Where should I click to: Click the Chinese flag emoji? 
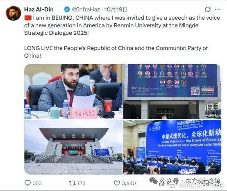click(x=28, y=18)
